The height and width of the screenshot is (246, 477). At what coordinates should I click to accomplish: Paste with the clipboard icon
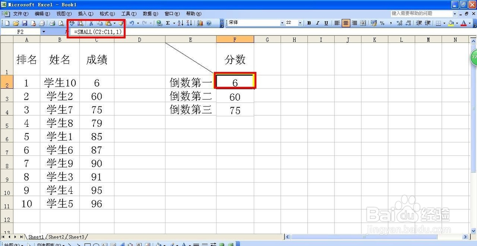click(108, 23)
